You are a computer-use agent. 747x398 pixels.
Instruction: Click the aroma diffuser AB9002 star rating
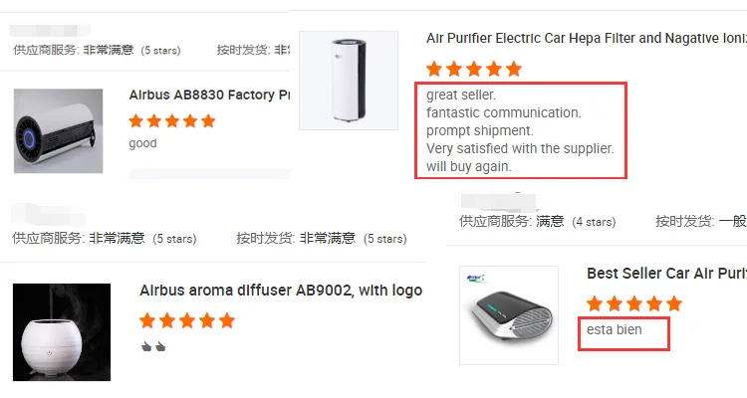point(187,320)
